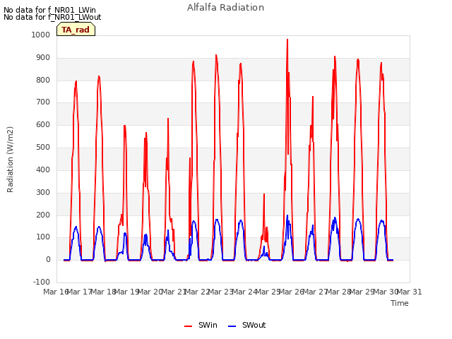The width and height of the screenshot is (452, 339).
Task: Click the 700 y-axis tick label
Action: 43,102
